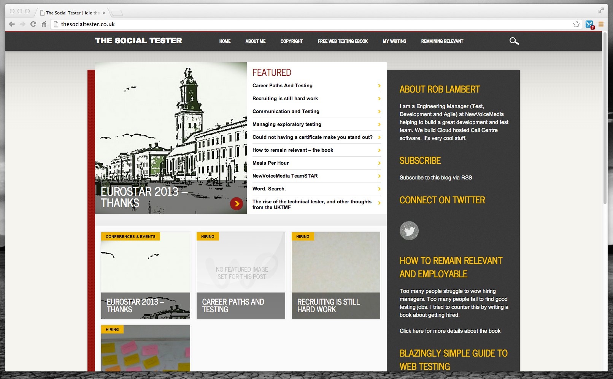Open the rise of the technical tester post

(312, 204)
